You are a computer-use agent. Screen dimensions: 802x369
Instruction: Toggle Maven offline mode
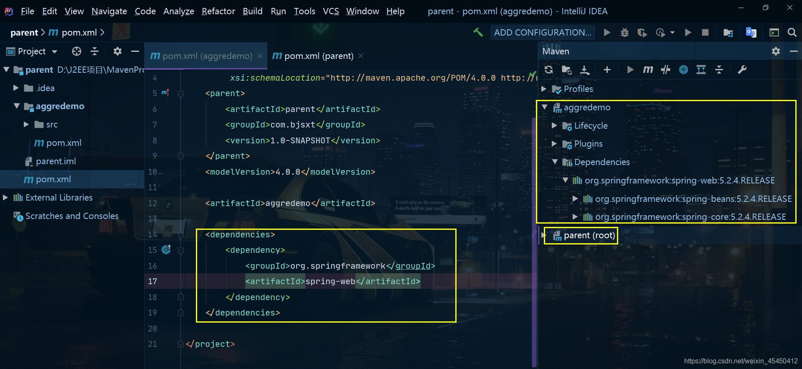(x=683, y=70)
